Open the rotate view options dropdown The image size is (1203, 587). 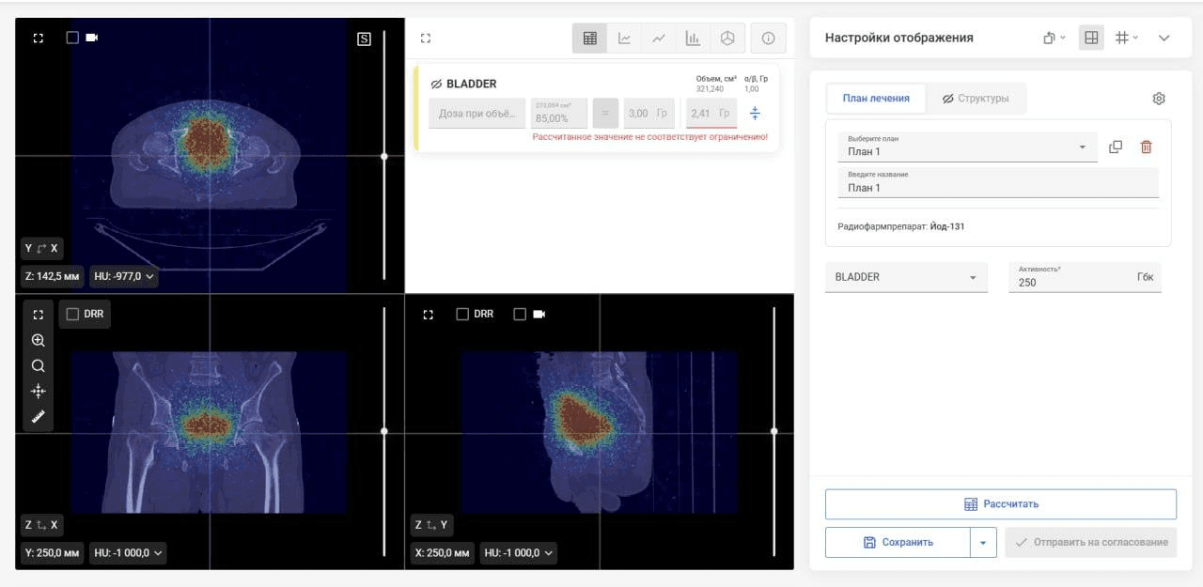1055,38
